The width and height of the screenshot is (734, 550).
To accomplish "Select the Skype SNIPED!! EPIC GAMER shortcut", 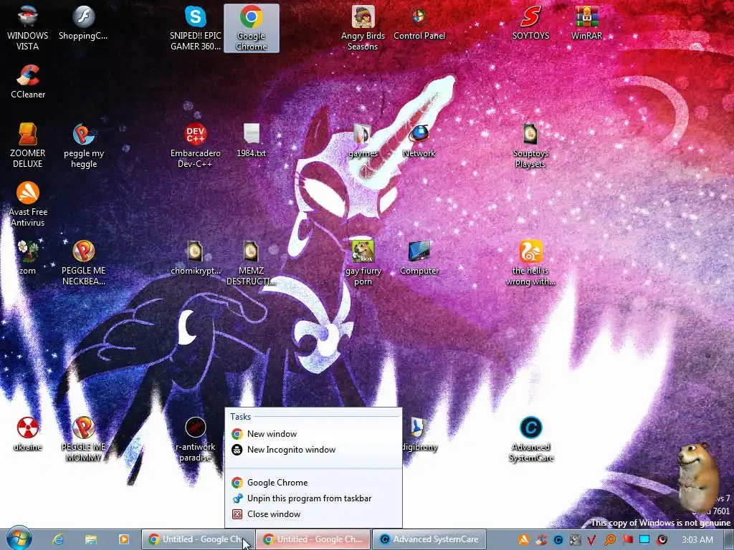I will (x=195, y=28).
